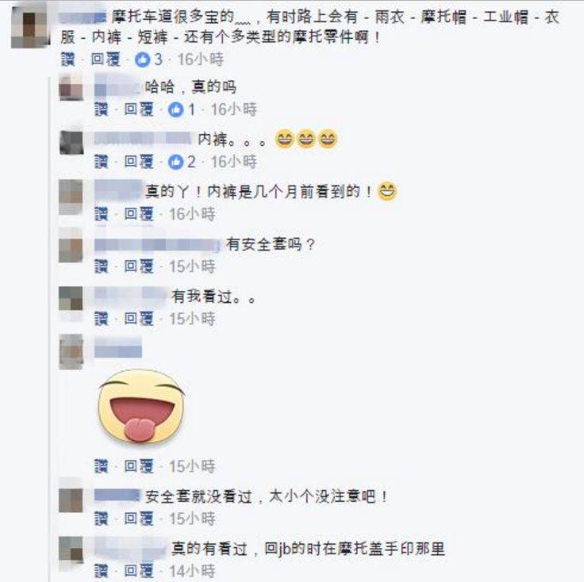Like the '有安全套吗？' comment
Image resolution: width=584 pixels, height=582 pixels.
coord(101,266)
